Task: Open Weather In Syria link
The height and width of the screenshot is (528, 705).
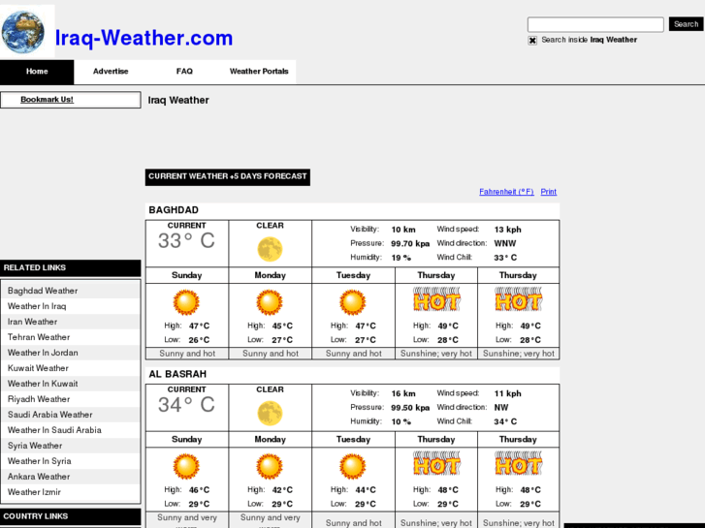Action: tap(39, 461)
